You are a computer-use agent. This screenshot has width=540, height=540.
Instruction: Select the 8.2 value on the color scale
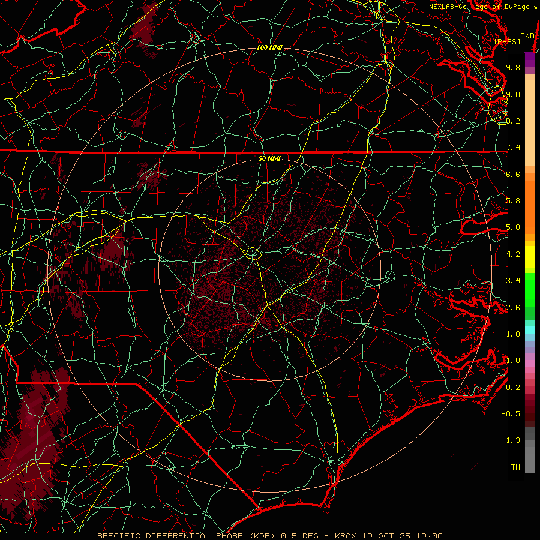(513, 121)
